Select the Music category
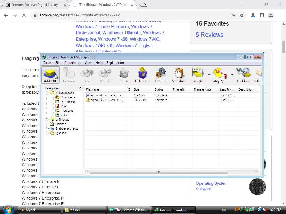Screen dimensions: 286x214 point(64,106)
